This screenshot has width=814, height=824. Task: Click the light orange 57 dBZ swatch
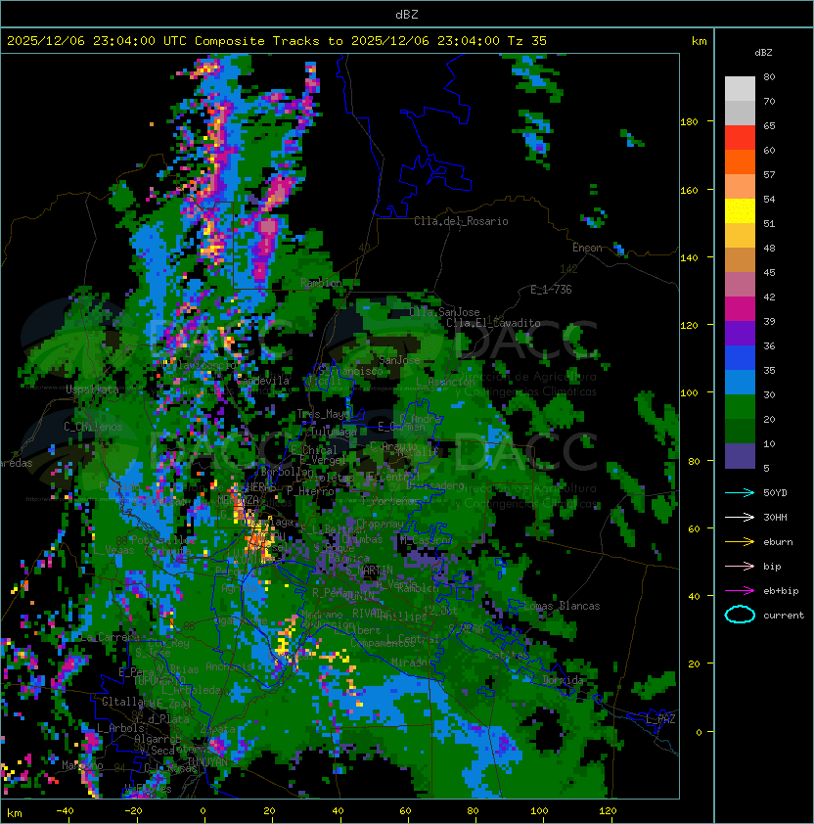[740, 187]
